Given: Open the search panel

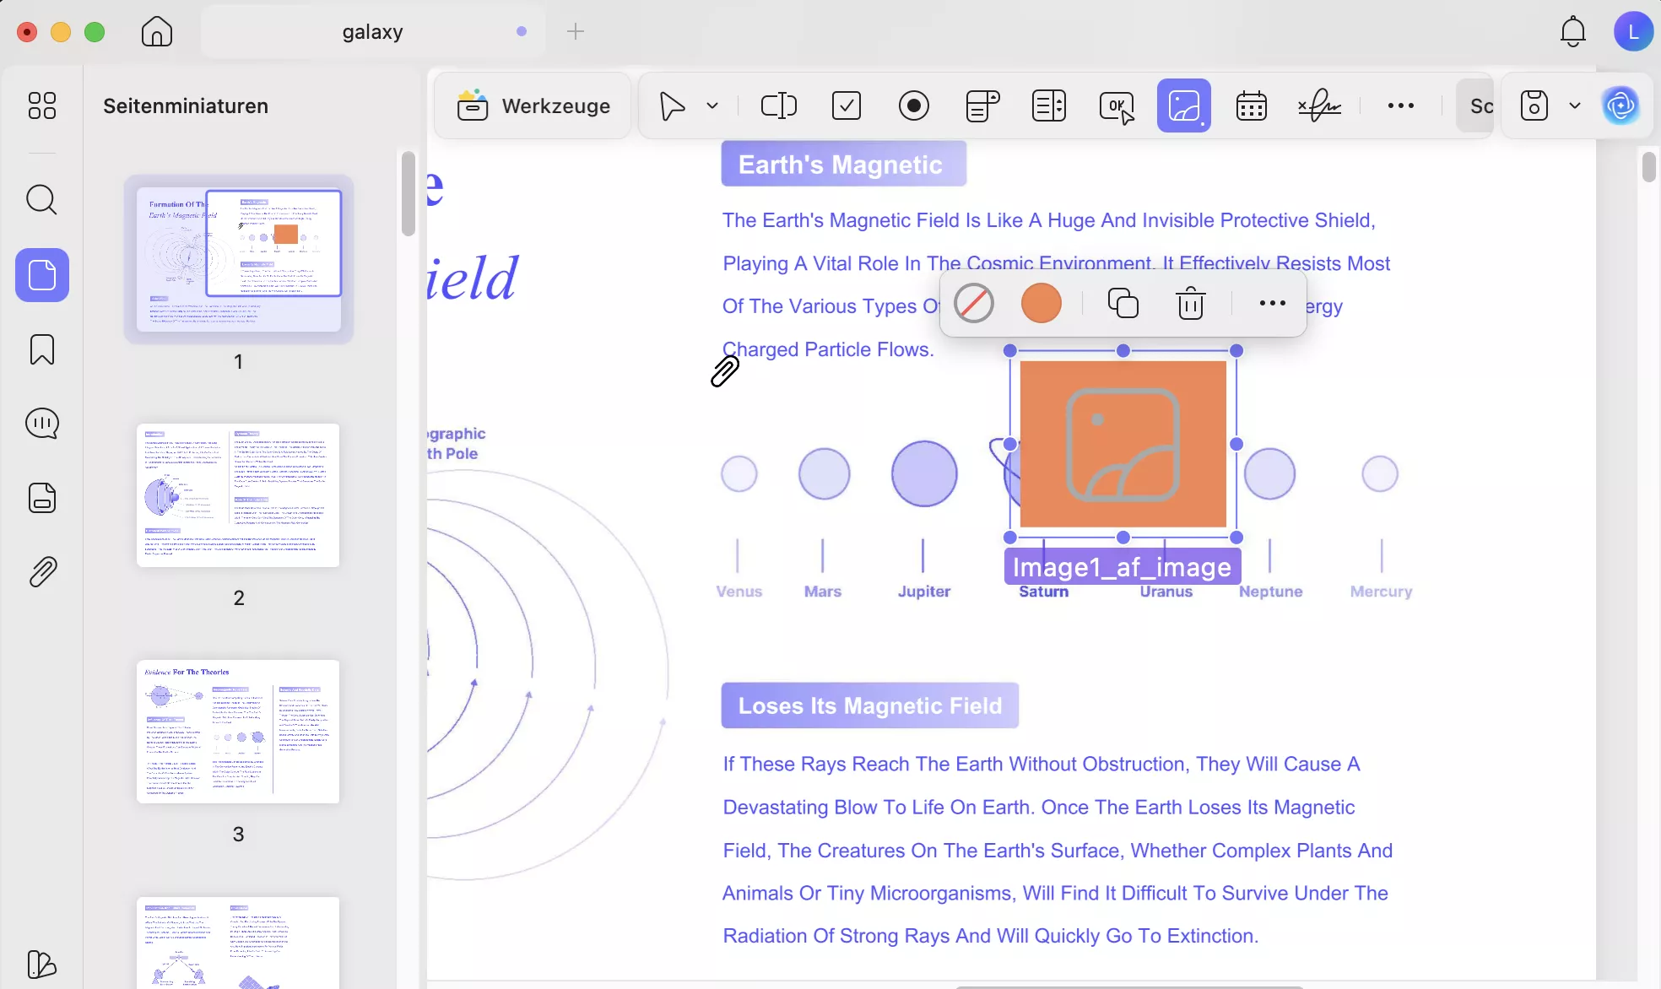Looking at the screenshot, I should (42, 200).
